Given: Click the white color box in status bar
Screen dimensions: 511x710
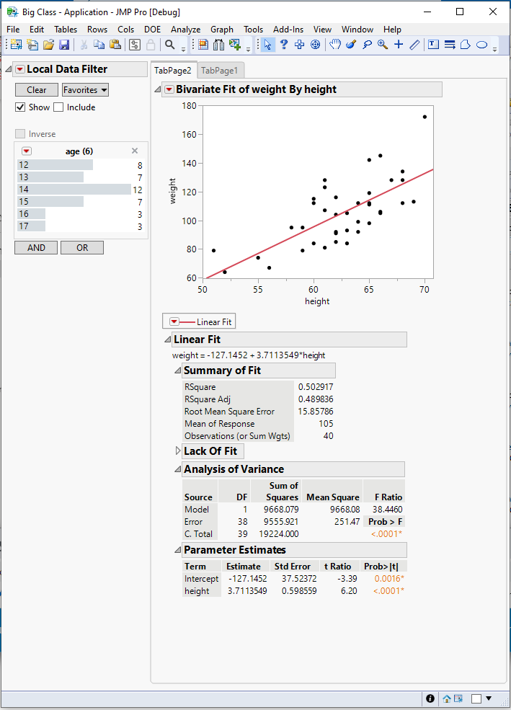Looking at the screenshot, I should (x=476, y=698).
